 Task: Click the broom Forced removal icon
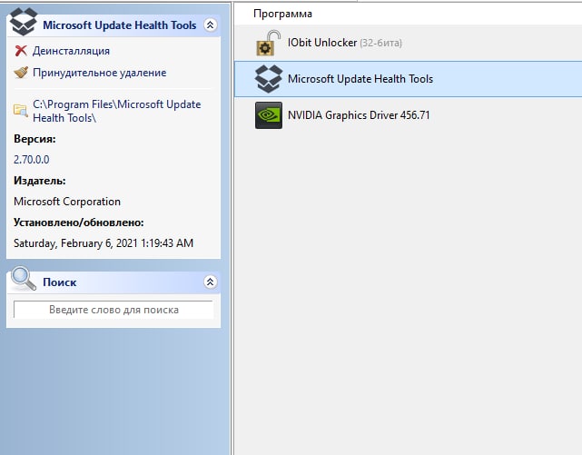(21, 73)
